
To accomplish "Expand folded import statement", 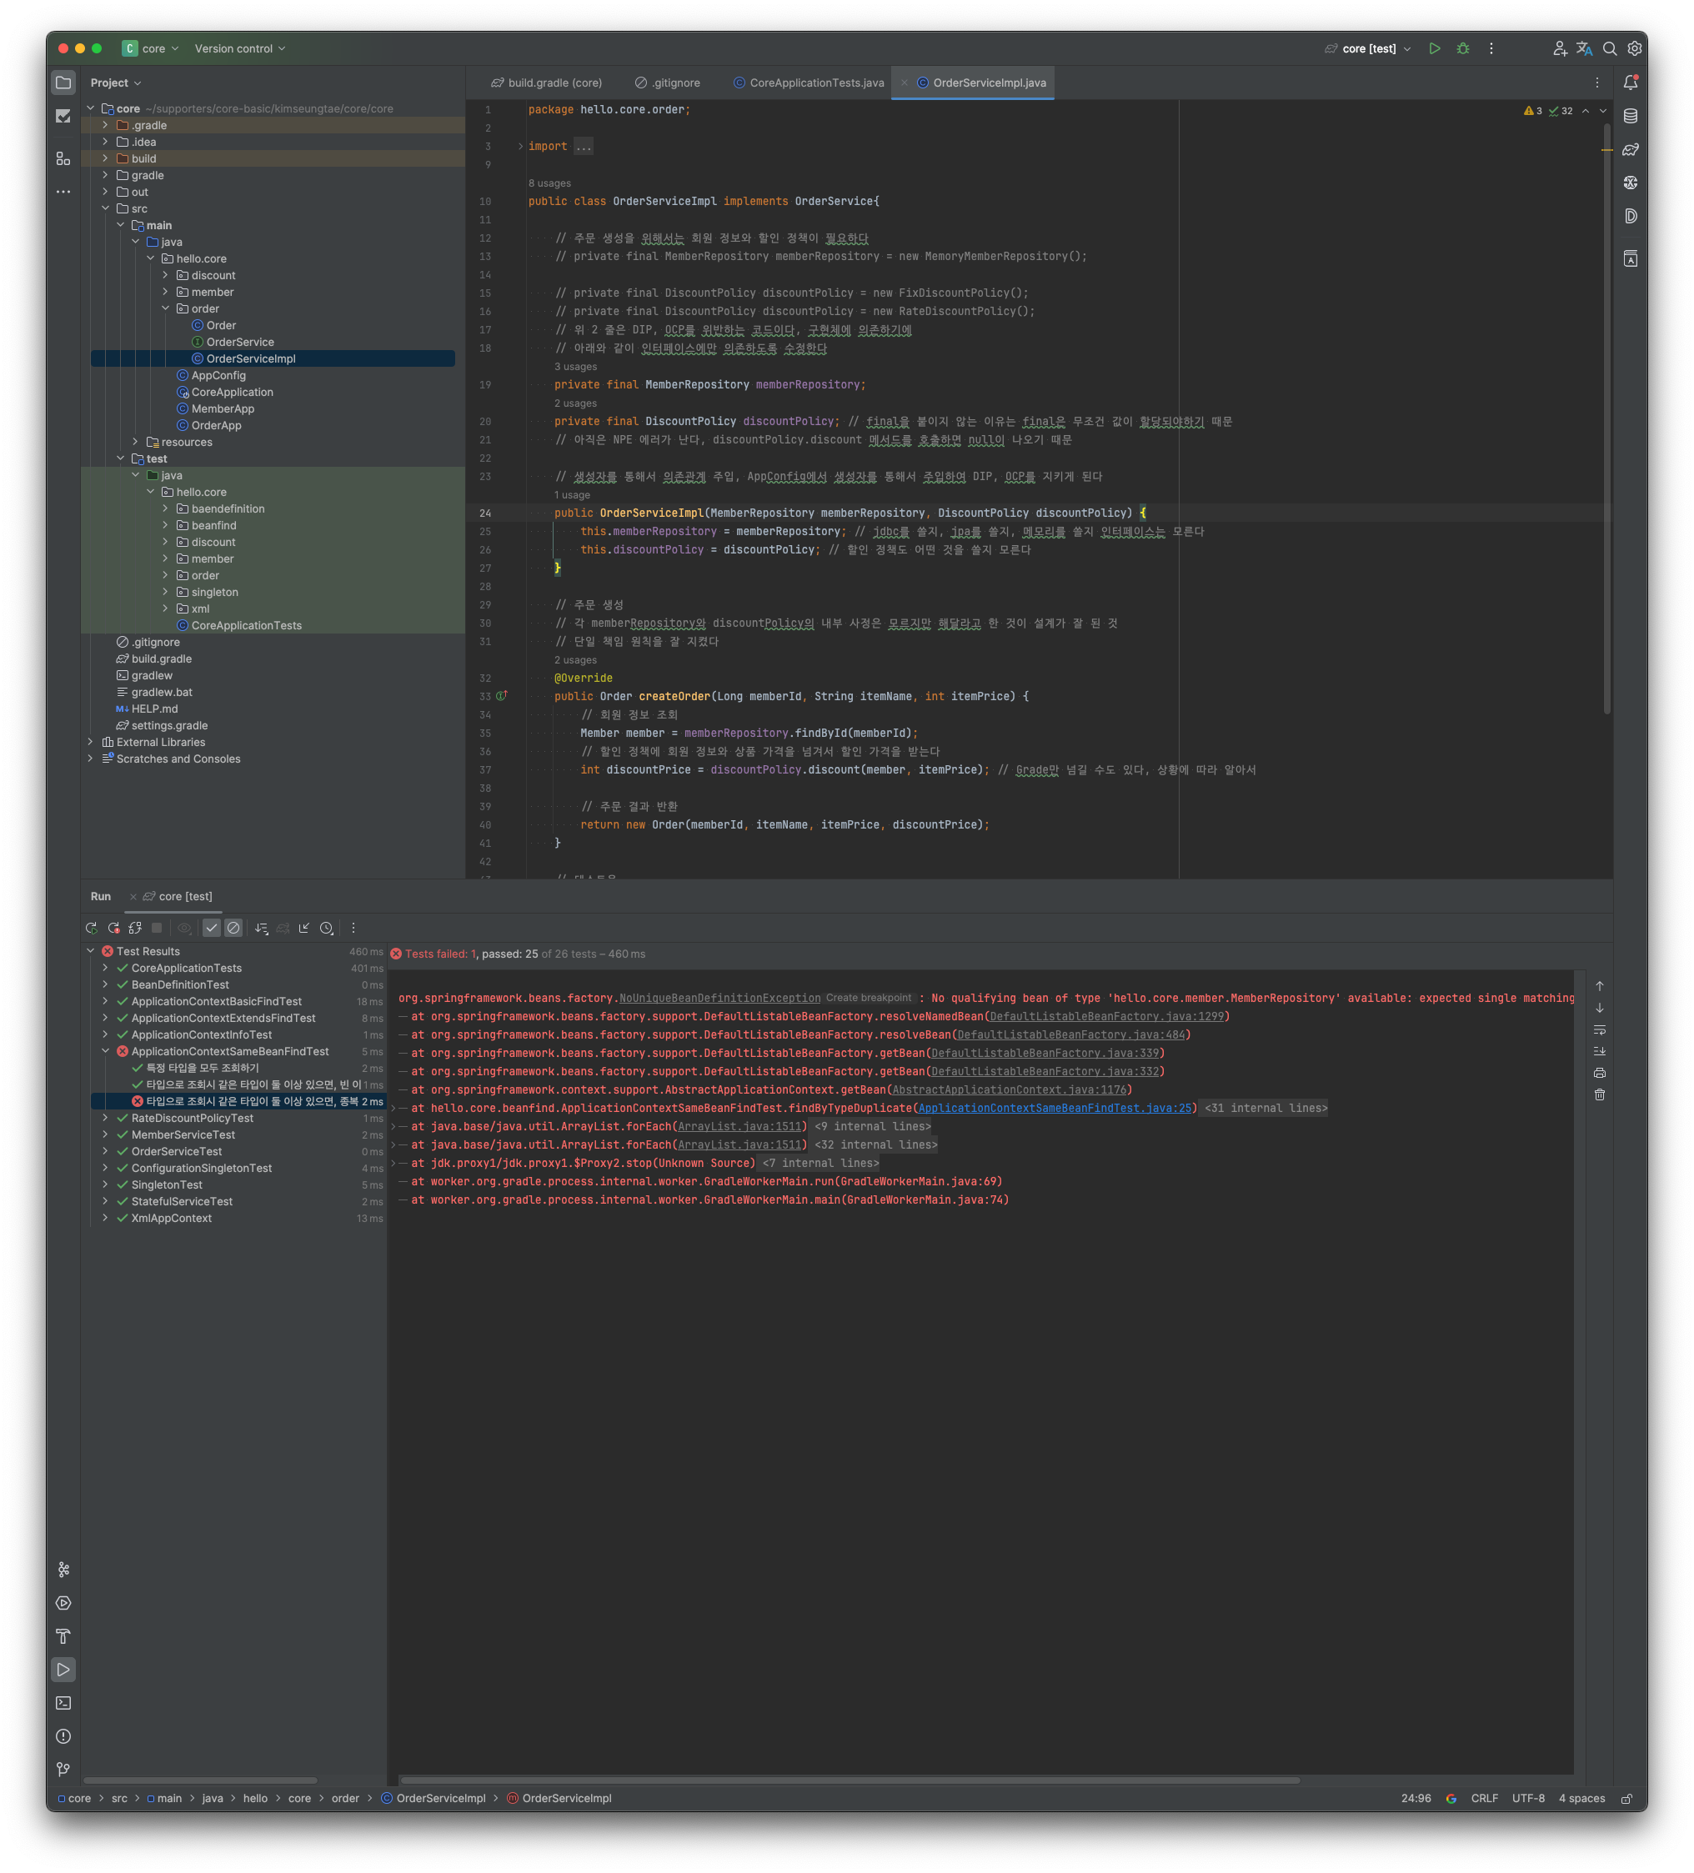I will 520,147.
